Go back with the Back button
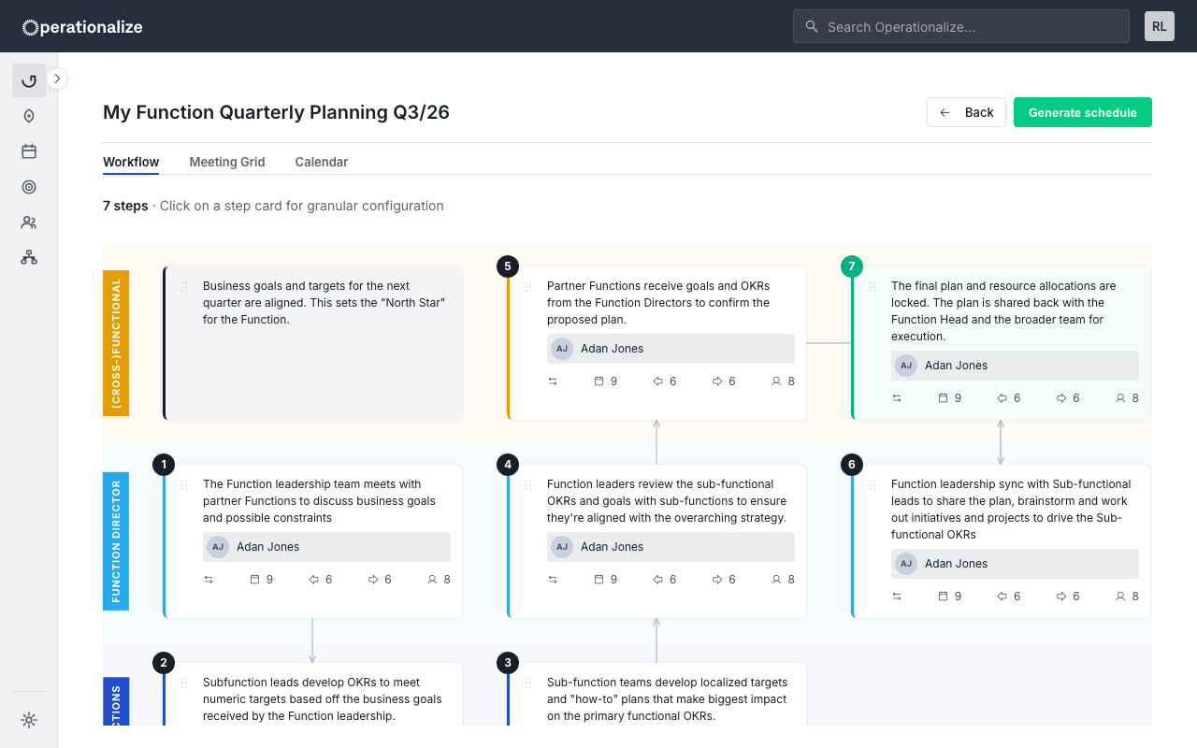The height and width of the screenshot is (748, 1197). (x=966, y=112)
